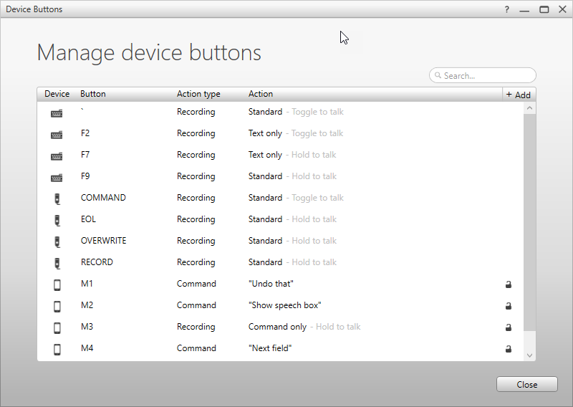Sort by the Button column header
Viewport: 573px width, 407px height.
click(x=93, y=94)
